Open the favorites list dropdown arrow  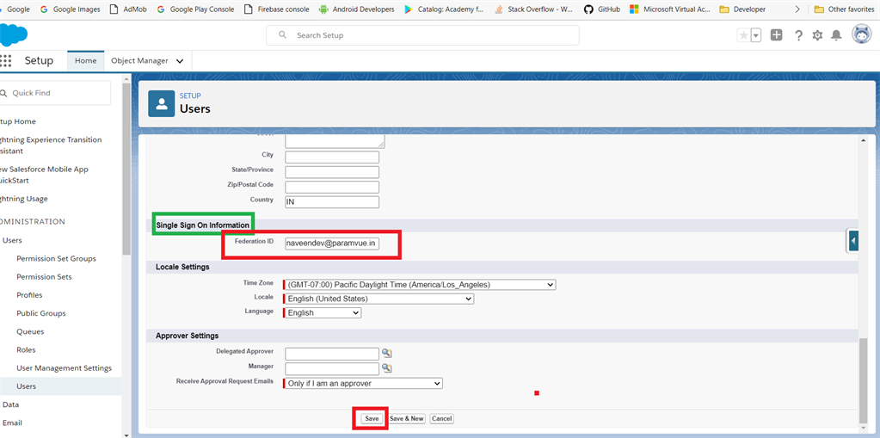pos(755,35)
